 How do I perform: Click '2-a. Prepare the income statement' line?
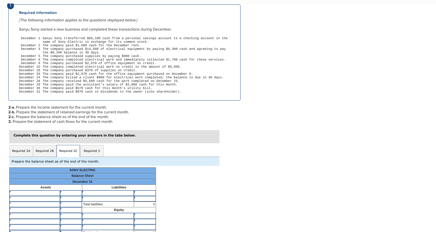(x=58, y=107)
